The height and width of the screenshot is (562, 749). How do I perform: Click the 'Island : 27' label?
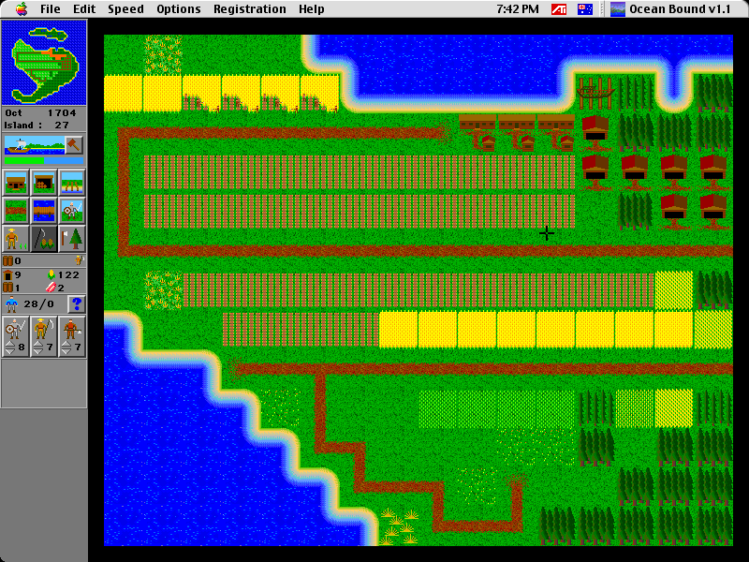pos(37,126)
